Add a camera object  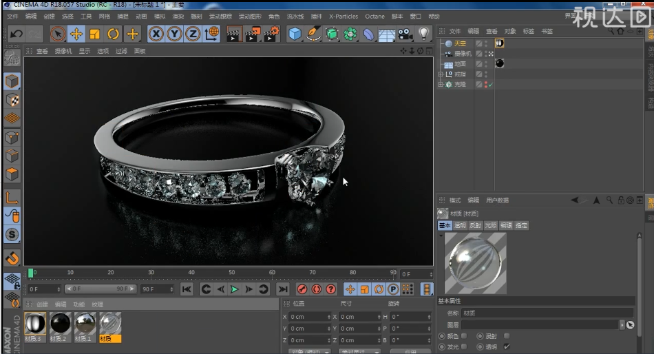coord(405,34)
